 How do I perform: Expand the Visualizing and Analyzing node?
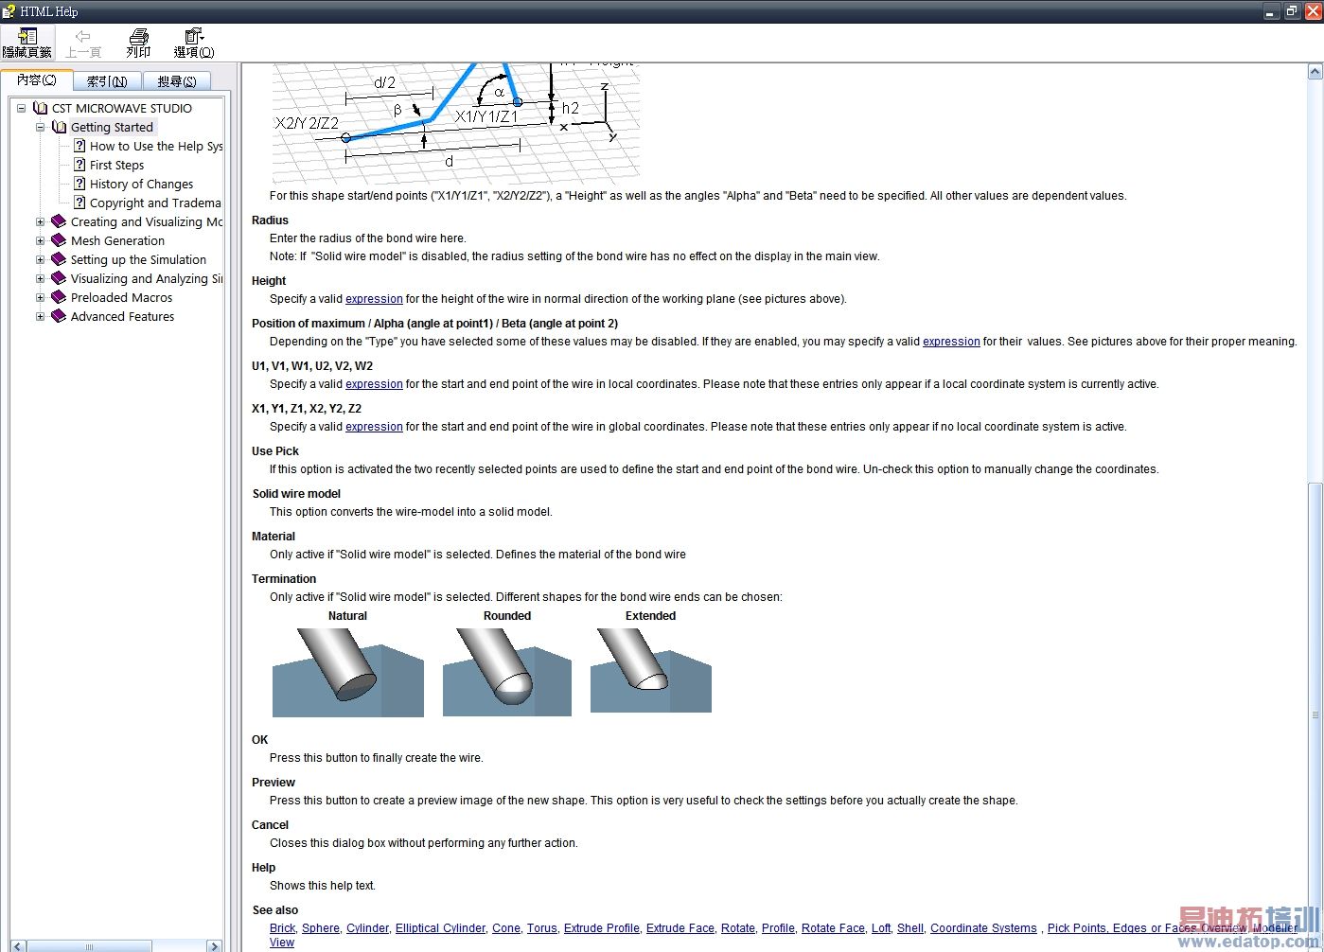(41, 278)
